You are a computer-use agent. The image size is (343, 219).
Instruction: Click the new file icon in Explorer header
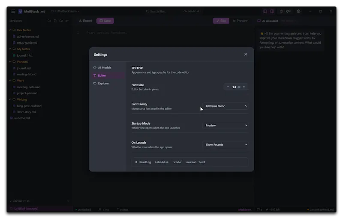[55, 21]
